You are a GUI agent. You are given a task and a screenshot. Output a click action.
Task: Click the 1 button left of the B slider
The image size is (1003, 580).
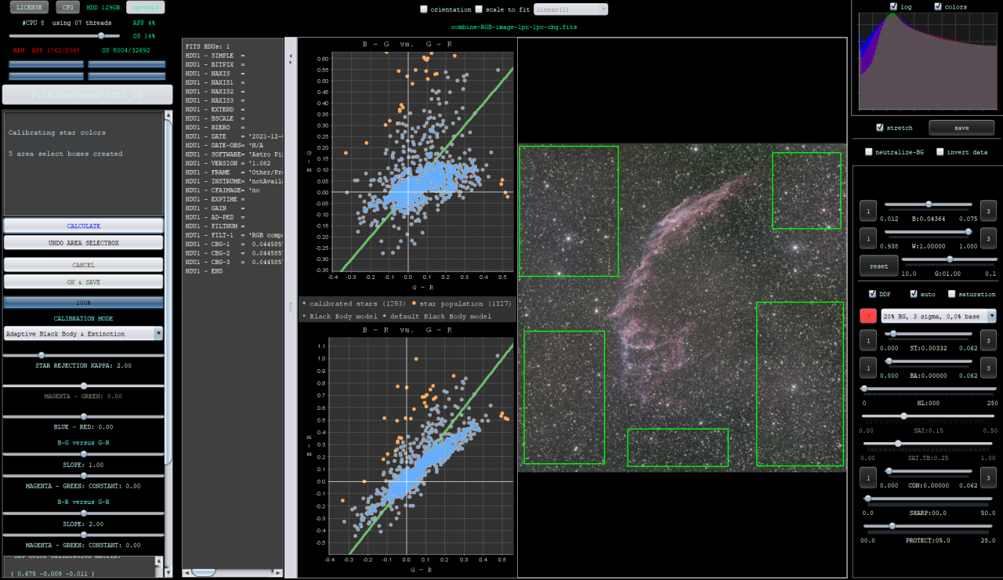(x=868, y=211)
